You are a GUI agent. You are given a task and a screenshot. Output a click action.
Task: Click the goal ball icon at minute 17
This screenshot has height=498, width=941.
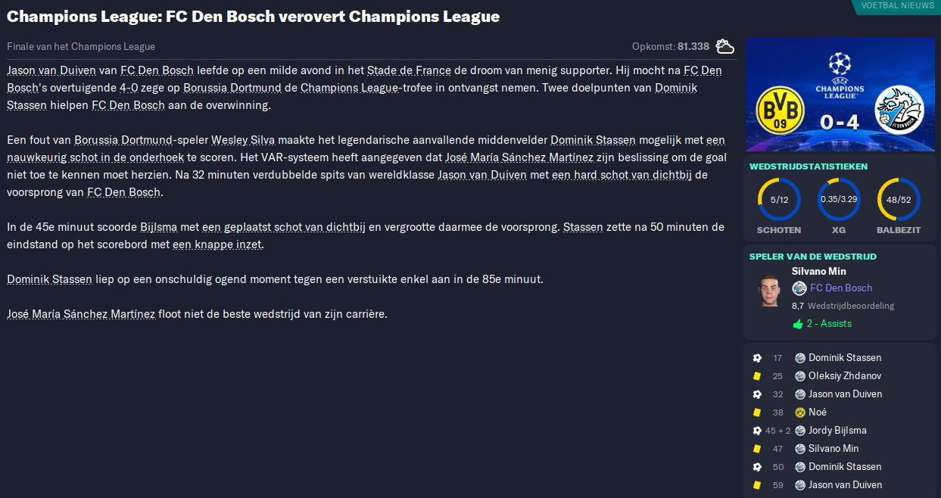coord(757,358)
